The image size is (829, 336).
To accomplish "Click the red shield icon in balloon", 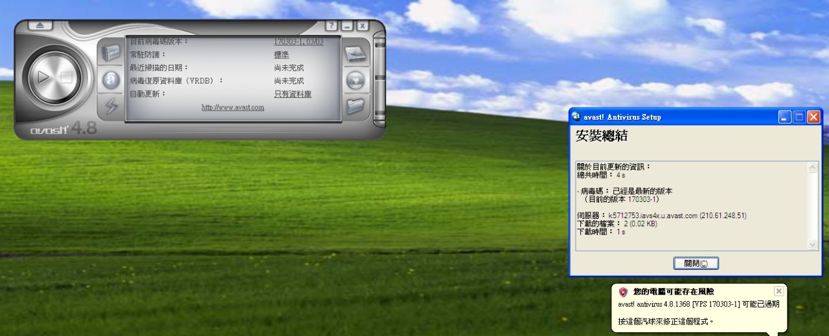I will click(623, 292).
